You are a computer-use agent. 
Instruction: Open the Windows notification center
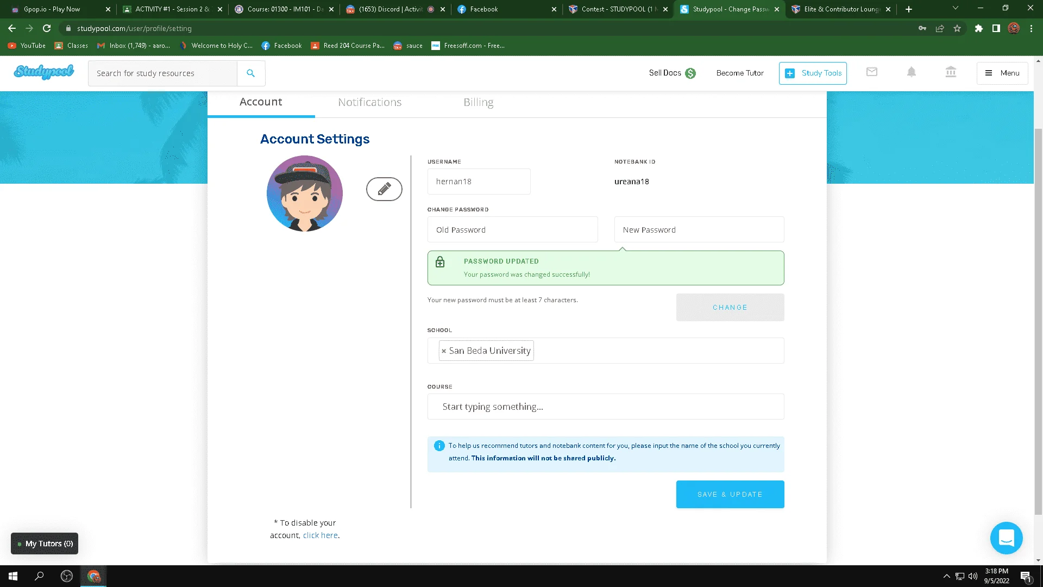pyautogui.click(x=1026, y=577)
